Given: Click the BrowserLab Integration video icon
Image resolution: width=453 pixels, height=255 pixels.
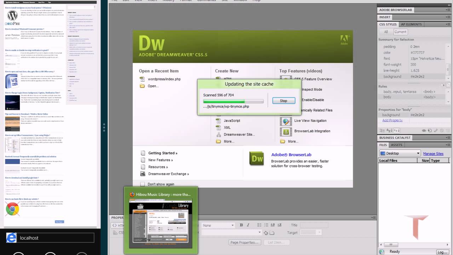Looking at the screenshot, I should (x=286, y=131).
